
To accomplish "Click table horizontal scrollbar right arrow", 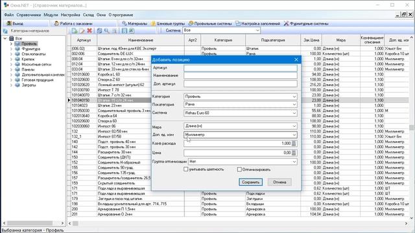I will point(407,223).
